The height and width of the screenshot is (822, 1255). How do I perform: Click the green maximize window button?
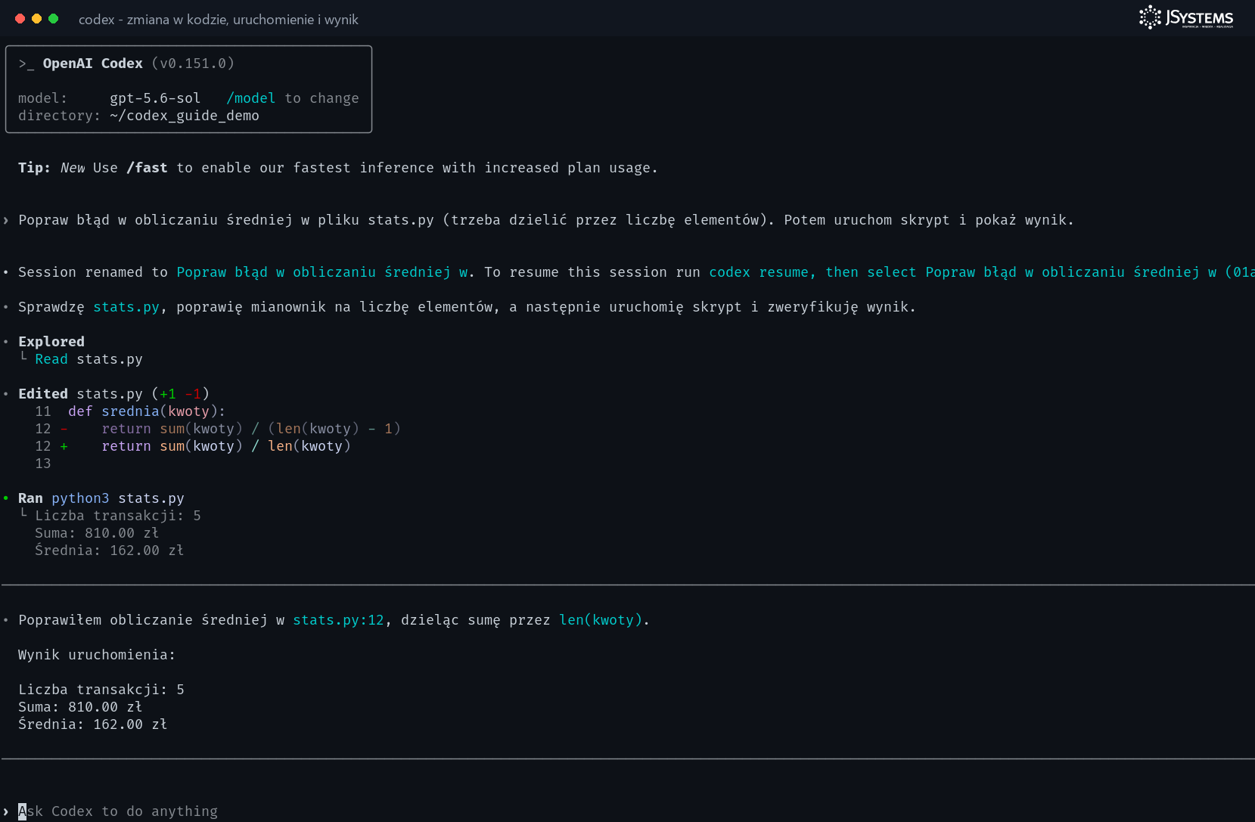[54, 19]
